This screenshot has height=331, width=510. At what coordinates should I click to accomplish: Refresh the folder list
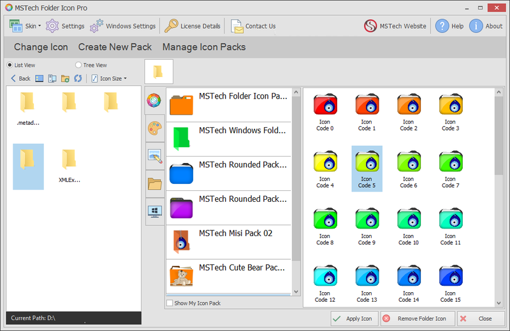(x=78, y=78)
